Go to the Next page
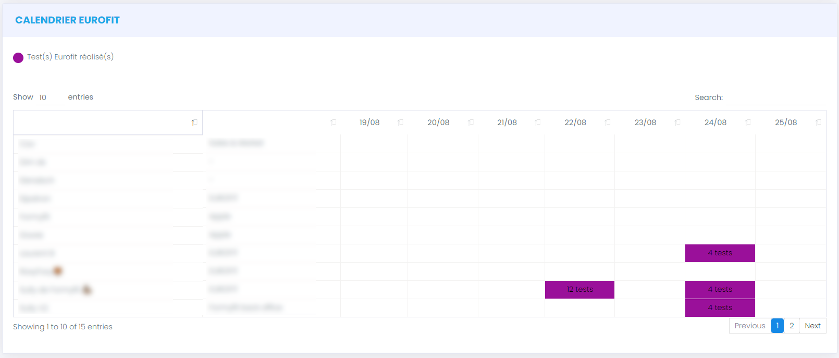 (812, 326)
